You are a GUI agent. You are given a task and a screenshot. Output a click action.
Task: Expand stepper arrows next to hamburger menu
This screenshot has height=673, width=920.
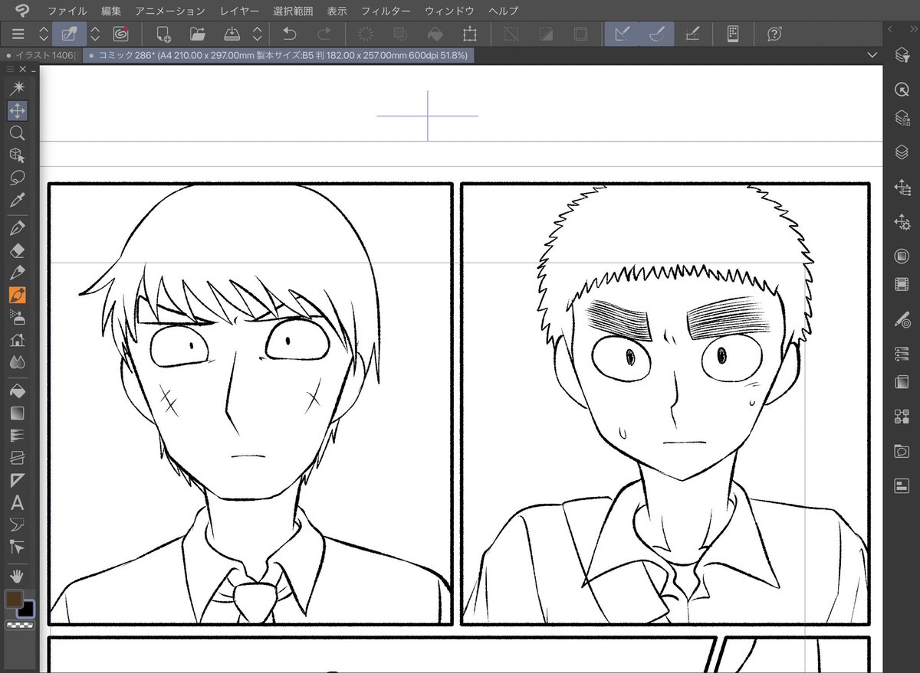(44, 34)
